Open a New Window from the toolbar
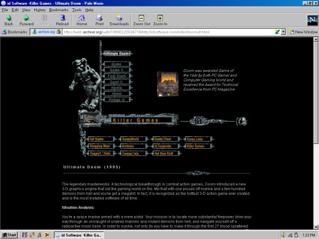This screenshot has width=319, height=239. pos(303,32)
